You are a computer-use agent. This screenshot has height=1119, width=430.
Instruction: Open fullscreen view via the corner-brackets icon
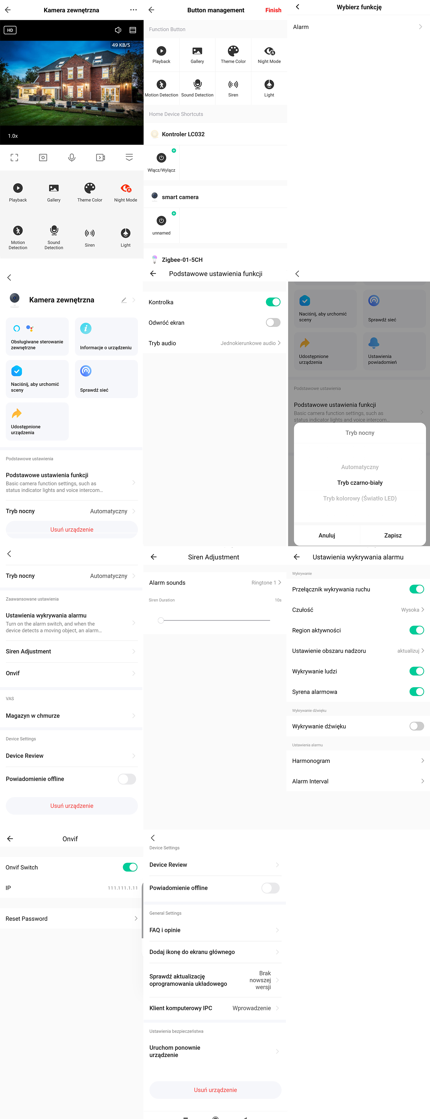click(x=14, y=158)
